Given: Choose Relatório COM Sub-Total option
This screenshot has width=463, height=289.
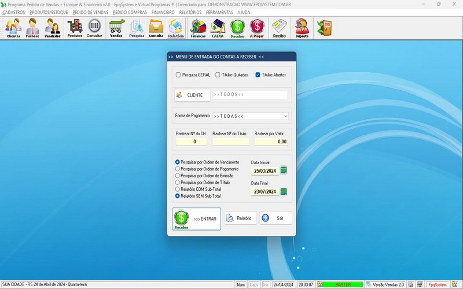Looking at the screenshot, I should click(x=178, y=189).
